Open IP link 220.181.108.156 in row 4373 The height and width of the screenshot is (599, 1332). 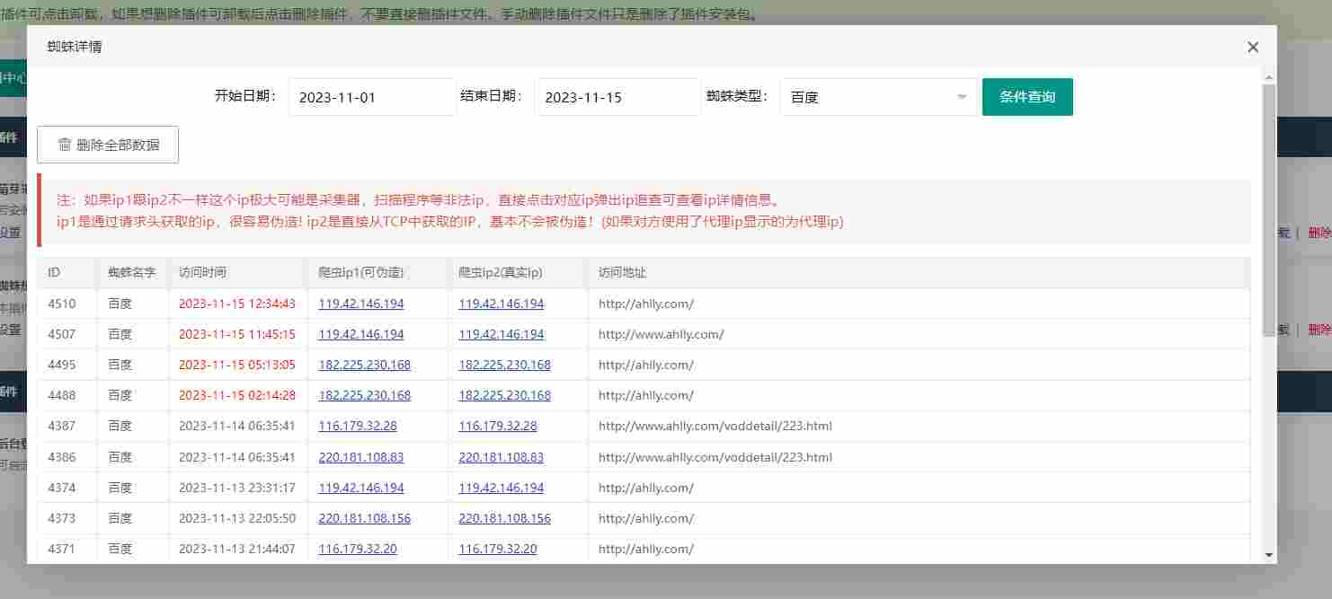point(365,518)
